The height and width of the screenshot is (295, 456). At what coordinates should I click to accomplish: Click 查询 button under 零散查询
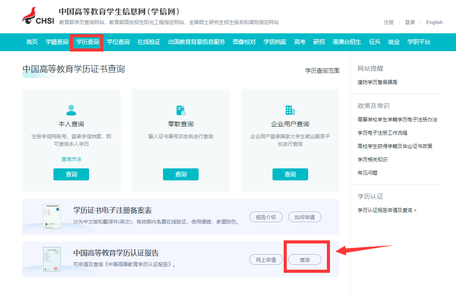coord(181,174)
